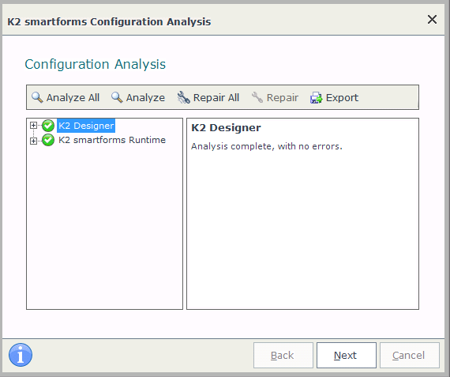Expand the K2 Designer tree node
The image size is (450, 377).
33,126
